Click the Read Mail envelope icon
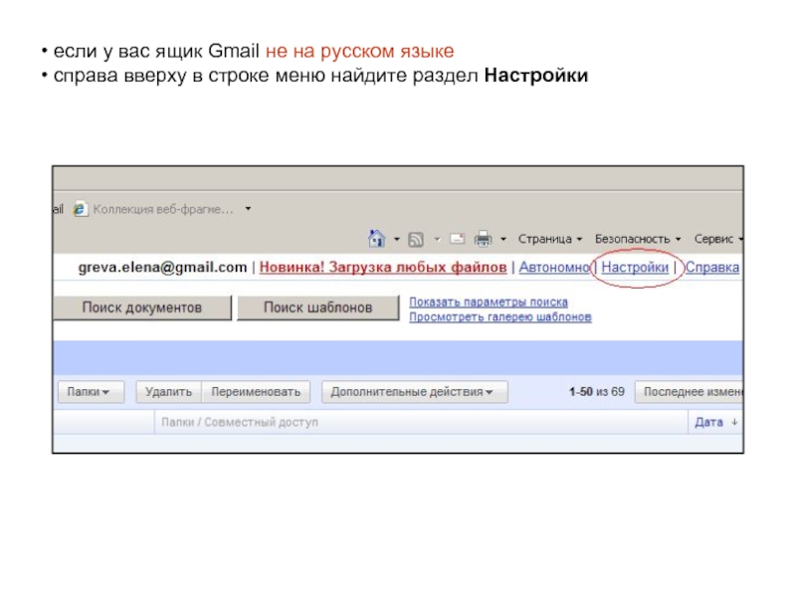Viewport: 796px width, 597px height. coord(457,239)
